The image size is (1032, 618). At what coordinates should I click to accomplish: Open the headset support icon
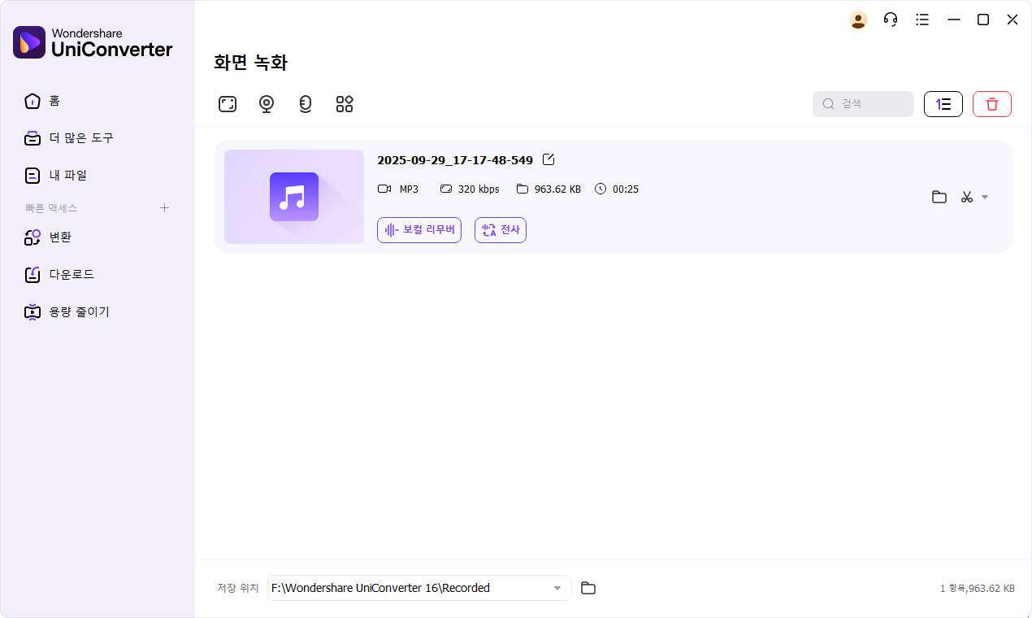coord(891,20)
